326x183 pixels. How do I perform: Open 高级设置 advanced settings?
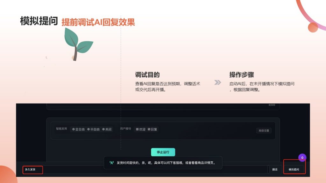coord(264,131)
